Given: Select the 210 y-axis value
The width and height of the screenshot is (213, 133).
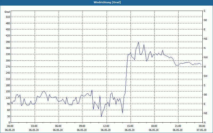Looking at the screenshot, I should (x=8, y=79).
